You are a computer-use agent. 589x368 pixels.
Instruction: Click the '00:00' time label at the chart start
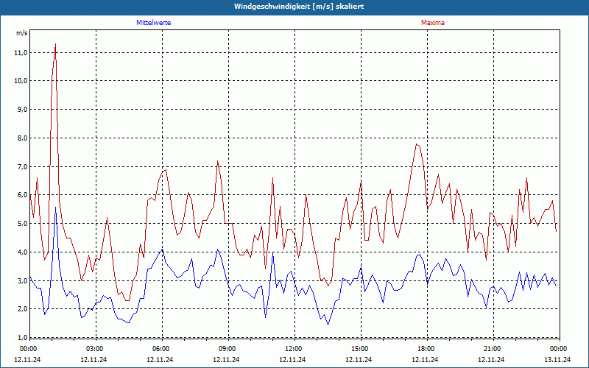tap(29, 349)
